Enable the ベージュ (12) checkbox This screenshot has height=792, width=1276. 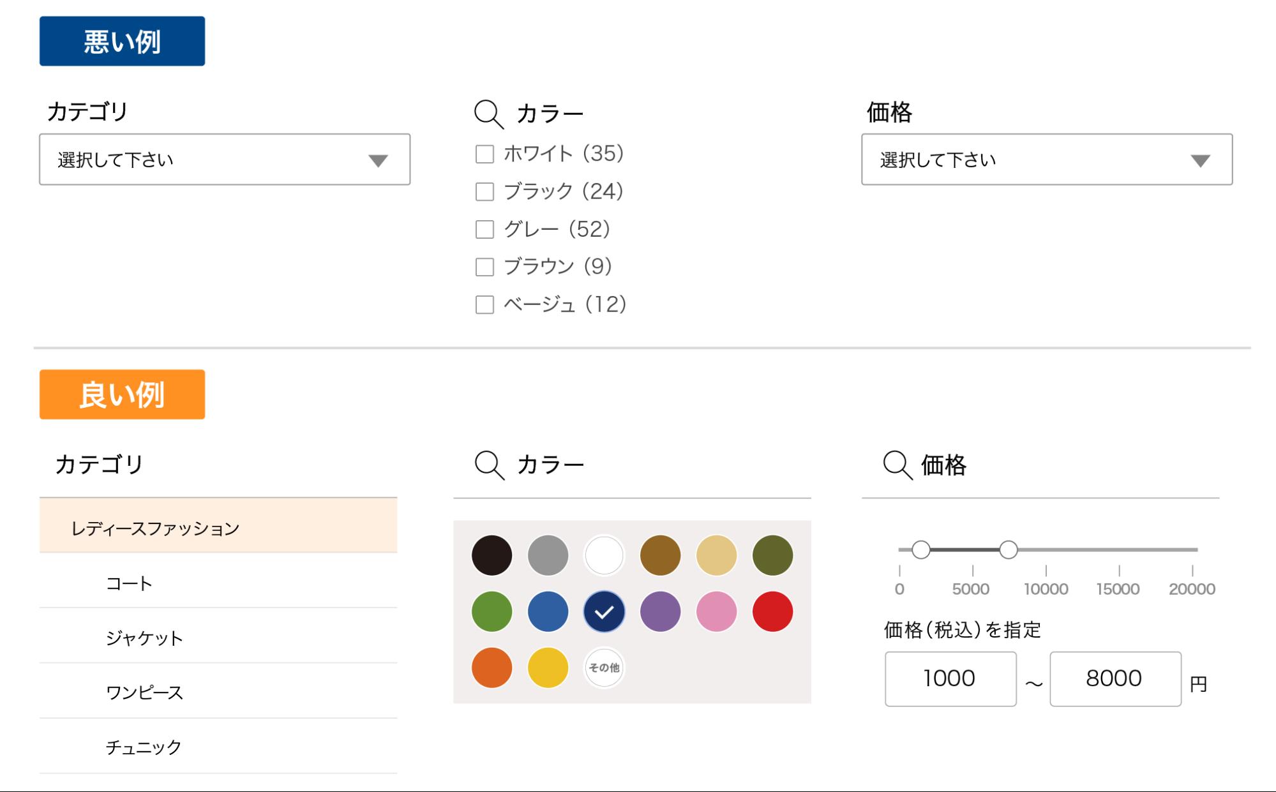pos(484,304)
